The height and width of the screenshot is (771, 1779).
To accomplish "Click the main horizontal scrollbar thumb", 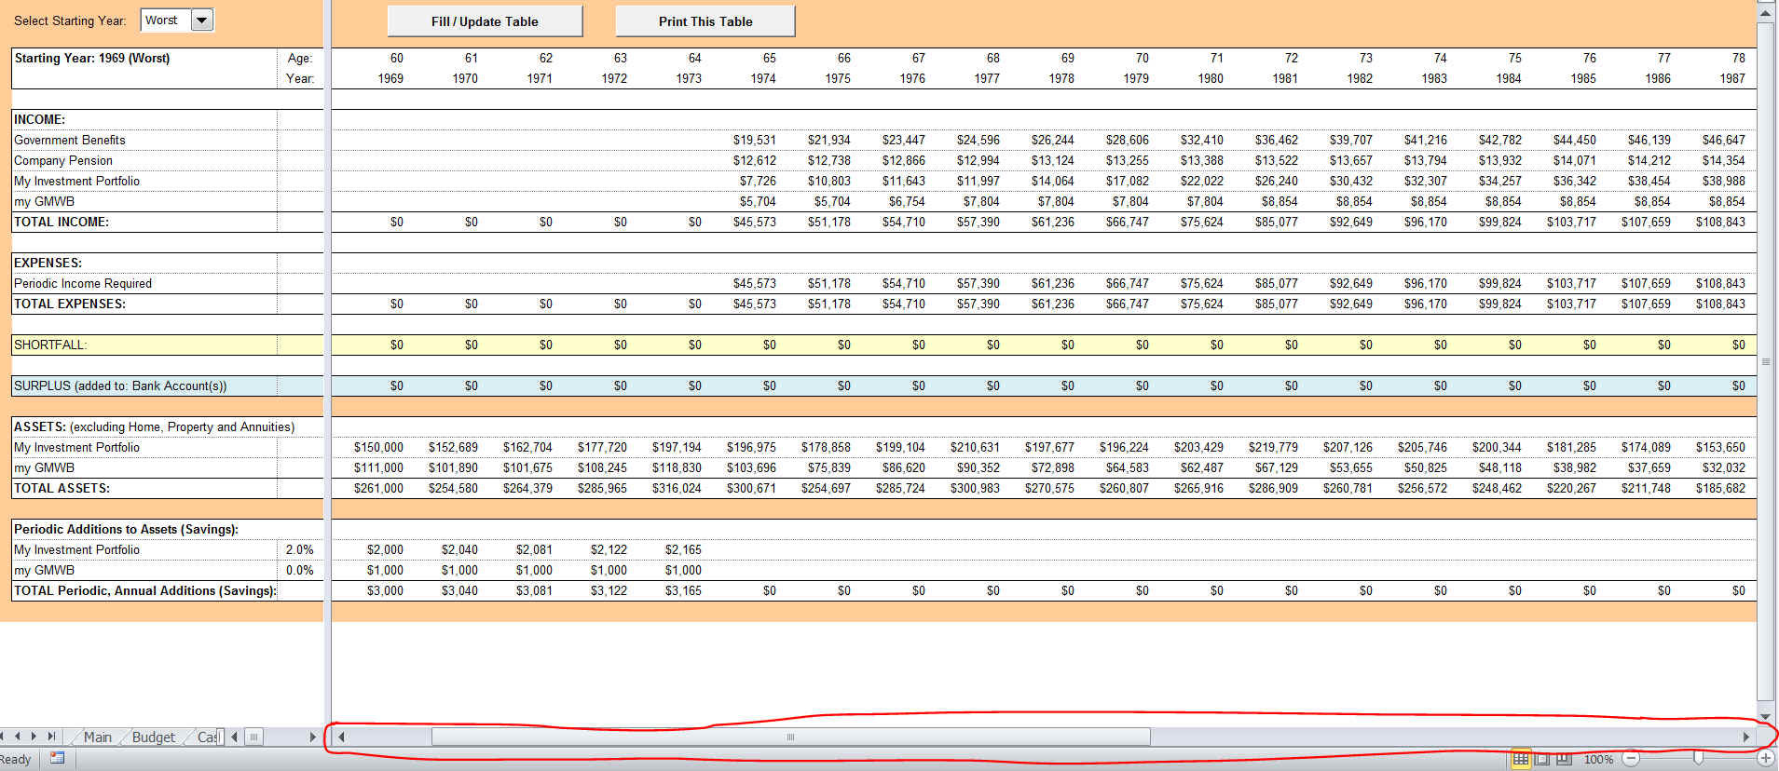I will click(790, 737).
